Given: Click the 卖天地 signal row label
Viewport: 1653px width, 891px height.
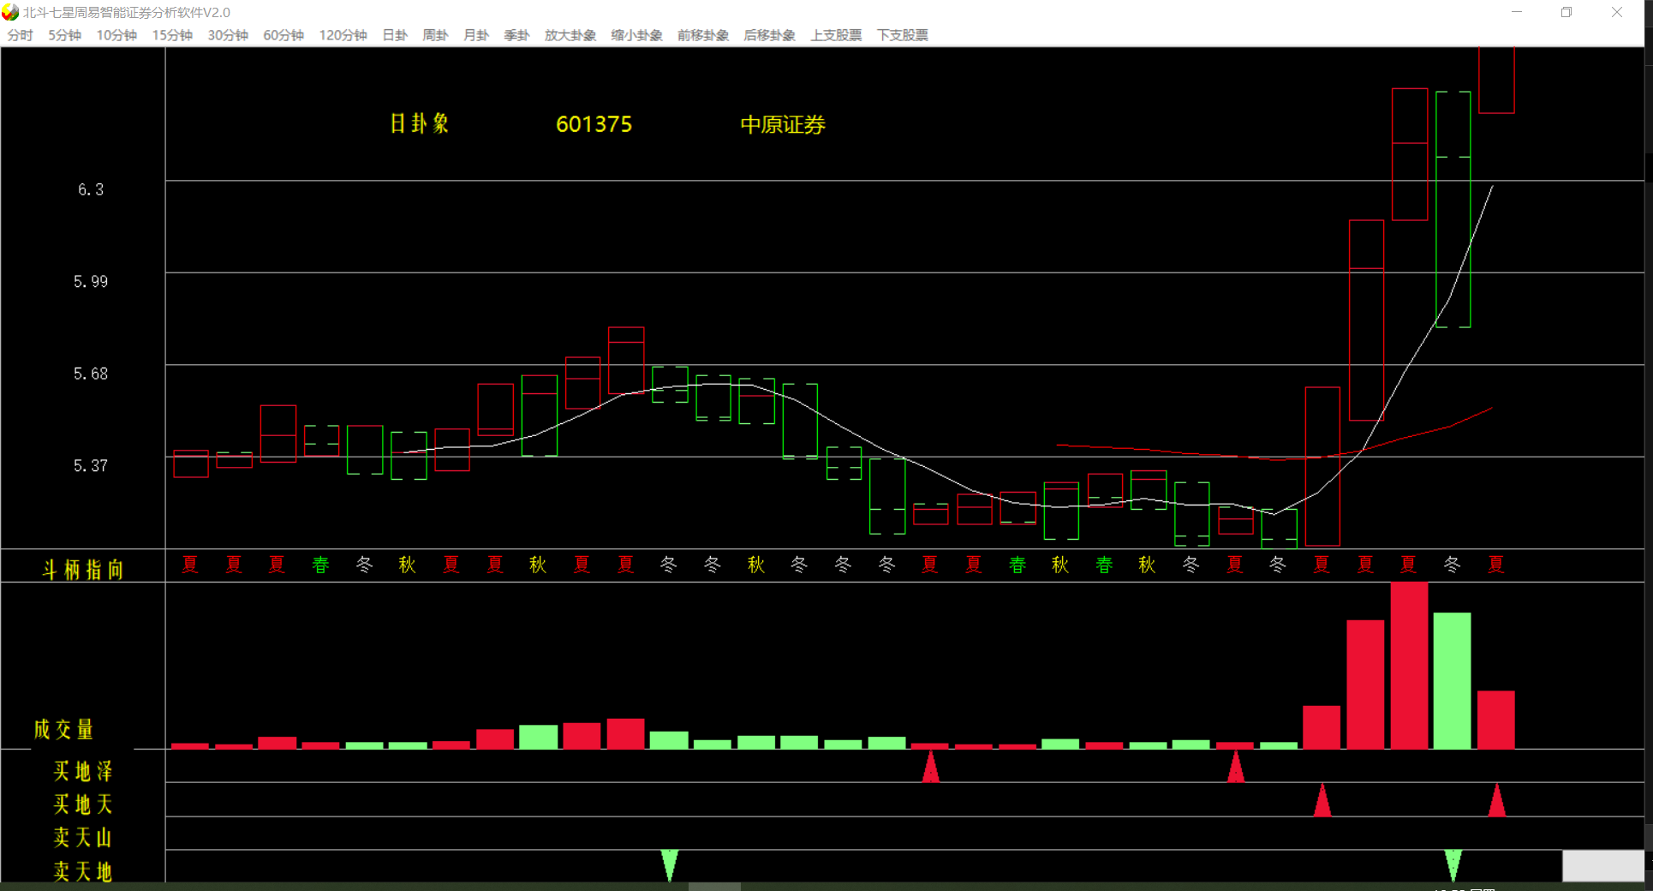Looking at the screenshot, I should coord(83,871).
